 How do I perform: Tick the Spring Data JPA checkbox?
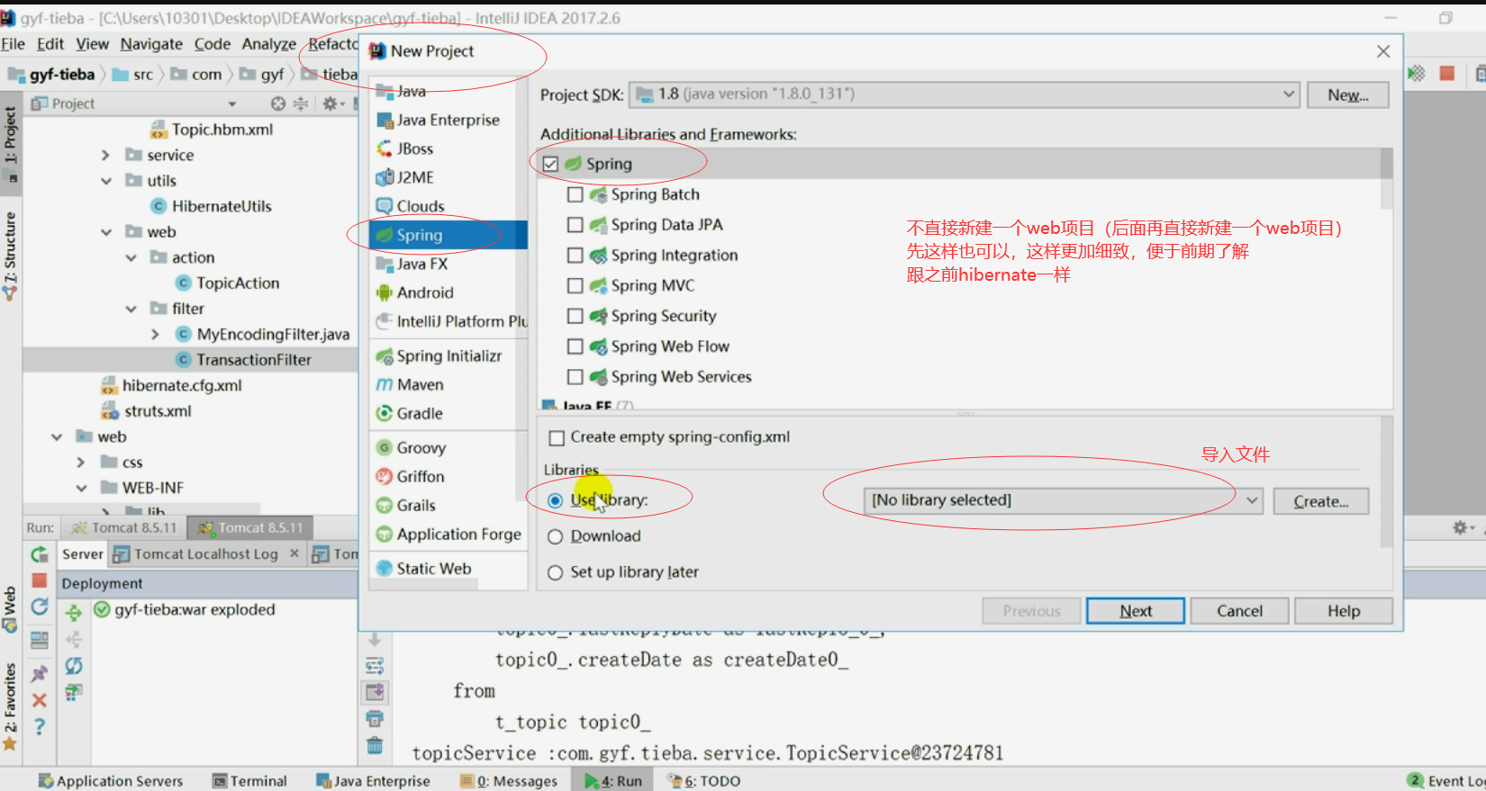[x=575, y=225]
